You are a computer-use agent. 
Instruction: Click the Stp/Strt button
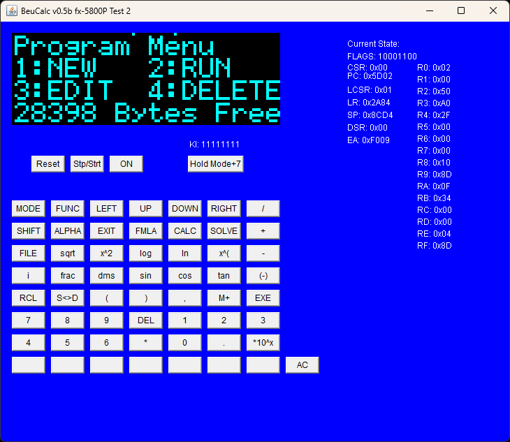pos(87,164)
